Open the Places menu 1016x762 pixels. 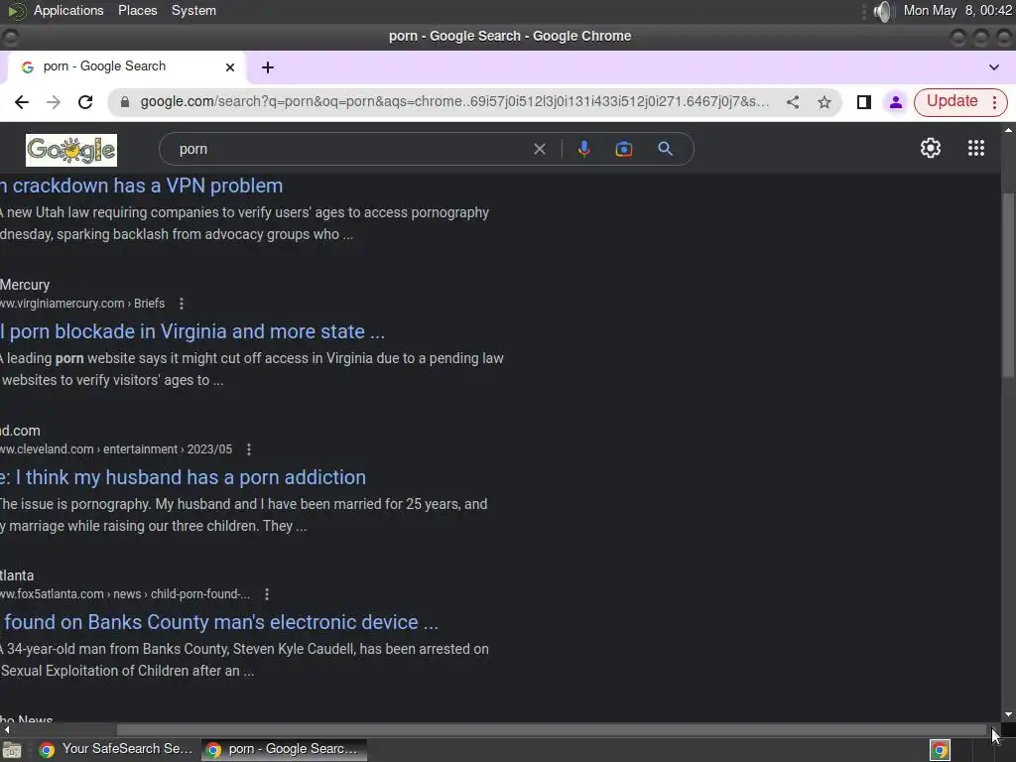point(137,10)
